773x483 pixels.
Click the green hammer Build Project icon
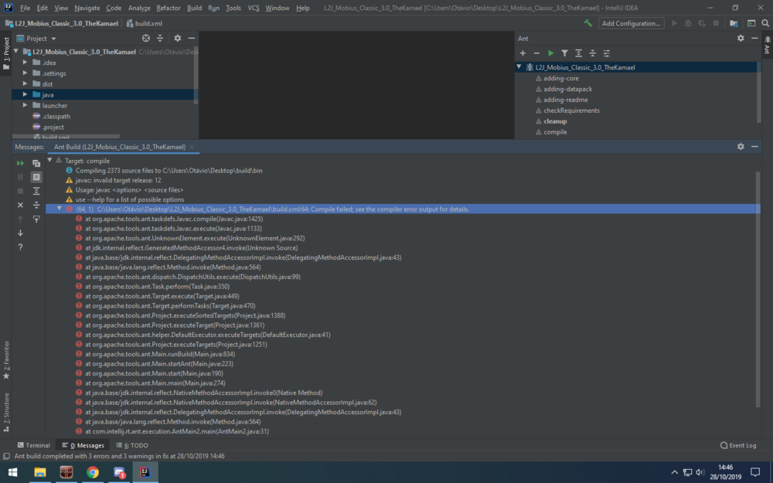click(588, 23)
